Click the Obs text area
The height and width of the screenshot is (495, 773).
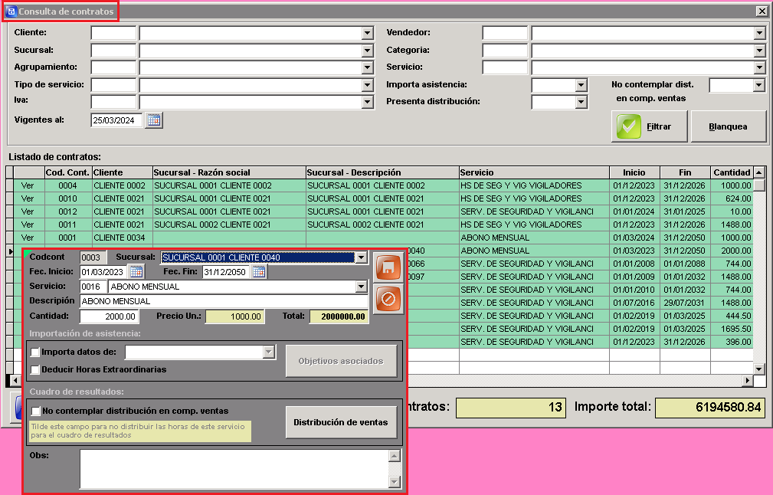(x=234, y=469)
